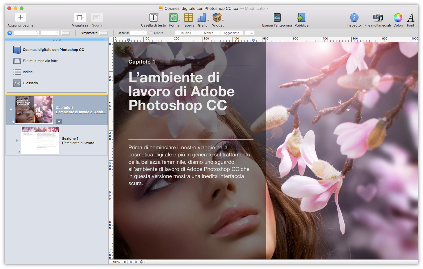The image size is (423, 269).
Task: Click the wrap stepper after Agganciato
Action: (x=249, y=33)
